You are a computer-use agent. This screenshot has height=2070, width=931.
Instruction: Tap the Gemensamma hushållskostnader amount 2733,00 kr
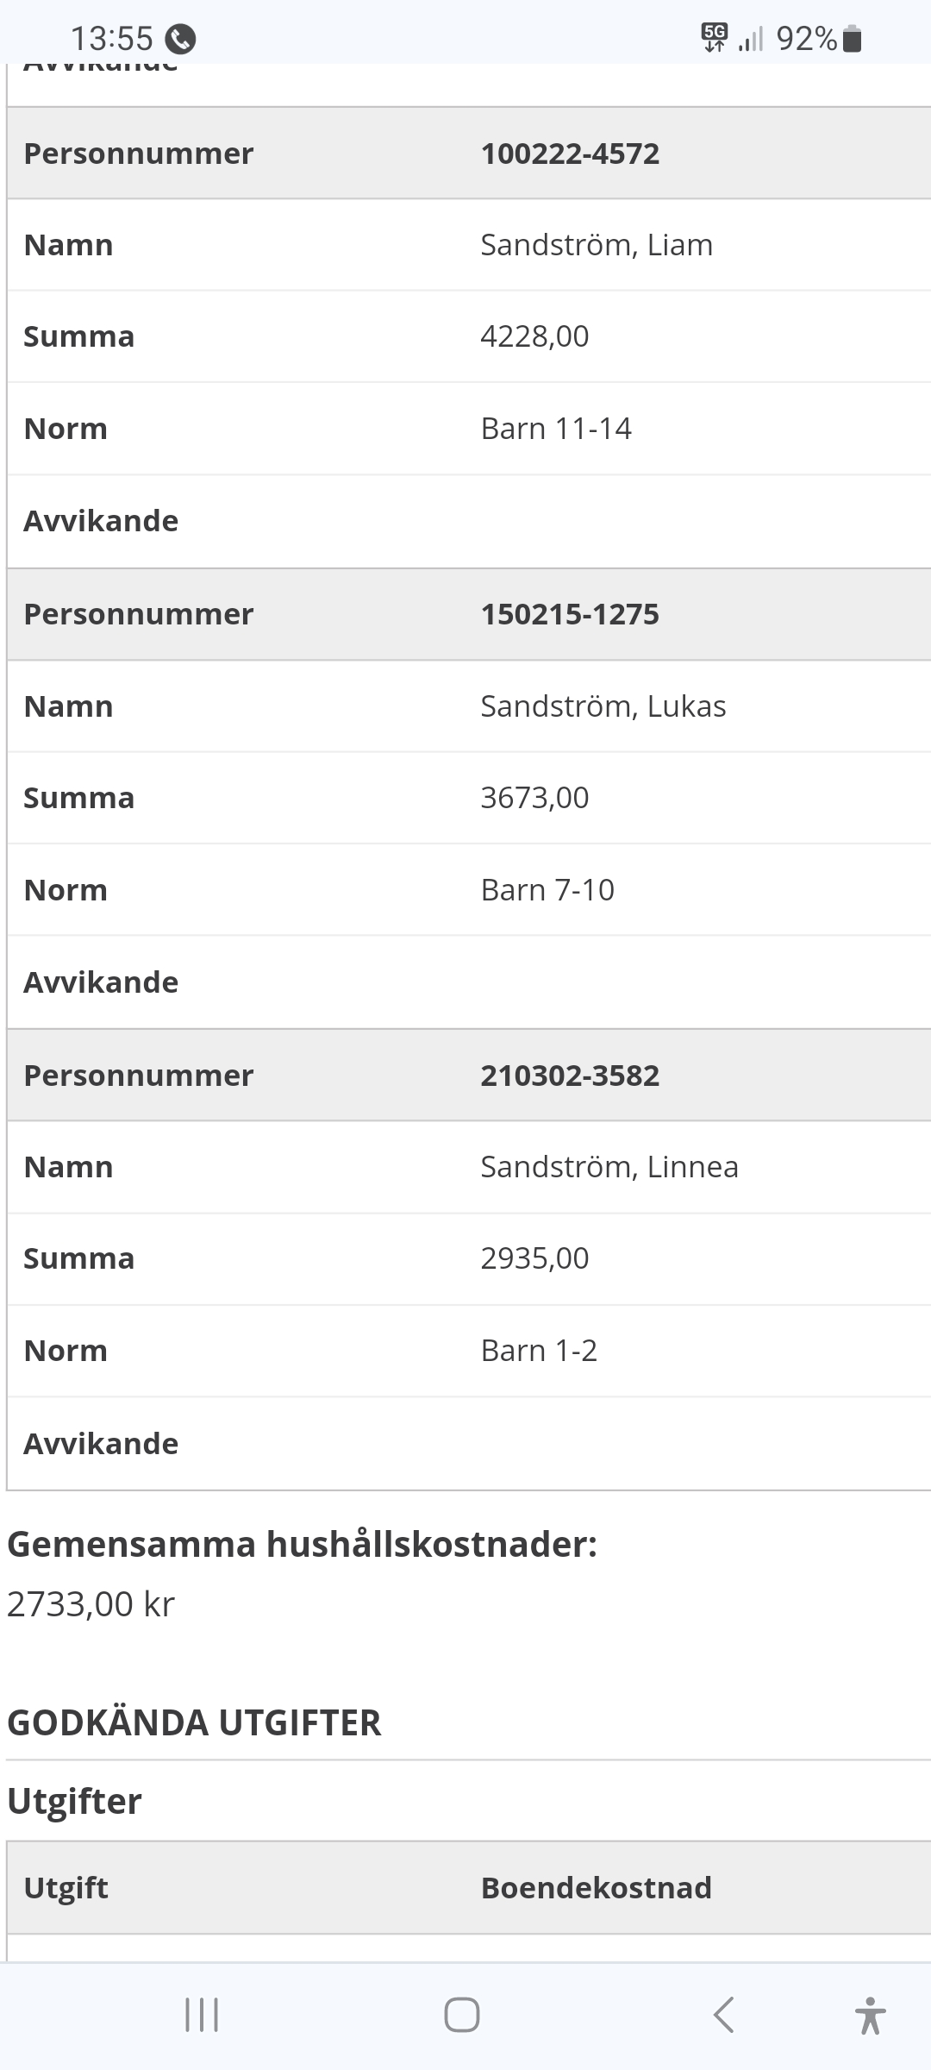(x=91, y=1604)
